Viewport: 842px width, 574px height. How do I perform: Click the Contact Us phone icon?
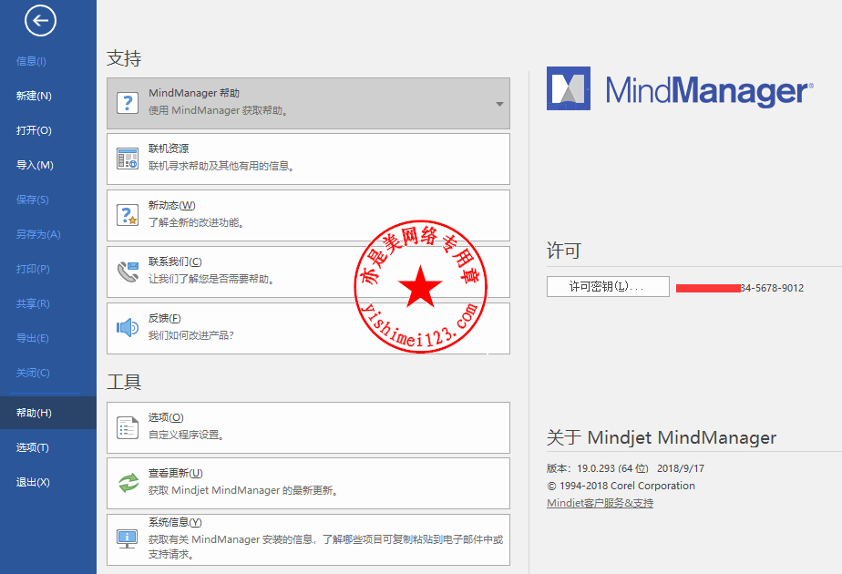point(128,272)
